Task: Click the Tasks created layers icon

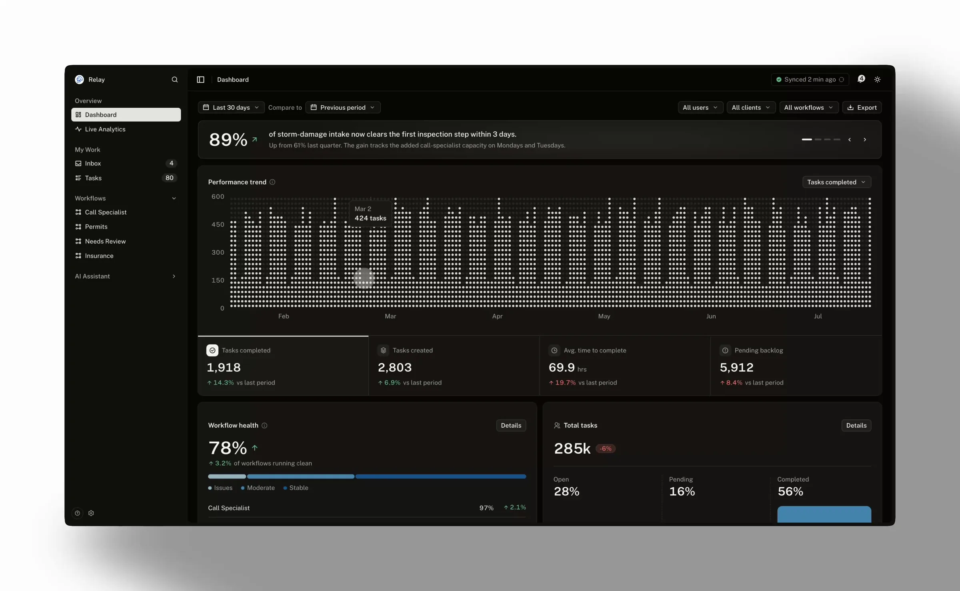Action: pos(383,350)
